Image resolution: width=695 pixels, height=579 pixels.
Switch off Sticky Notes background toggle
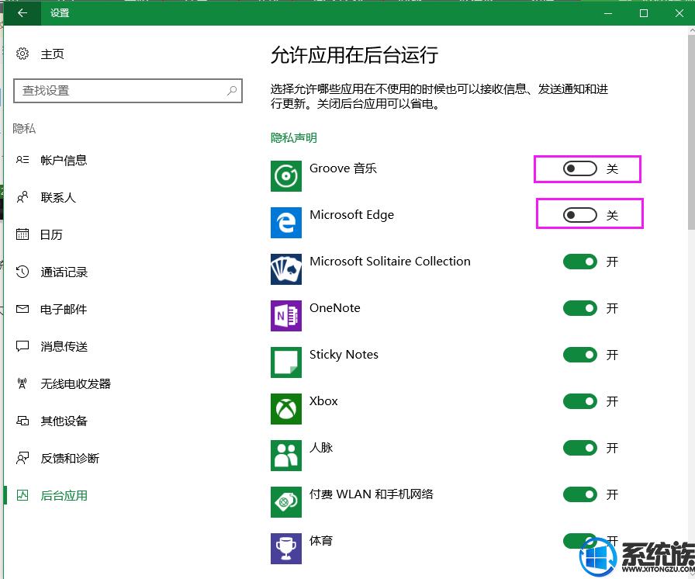(579, 355)
